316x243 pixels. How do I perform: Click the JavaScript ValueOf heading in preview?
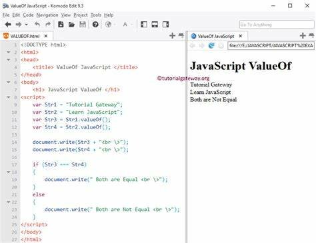click(x=241, y=66)
